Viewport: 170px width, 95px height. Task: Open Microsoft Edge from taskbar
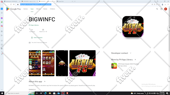click(x=45, y=93)
